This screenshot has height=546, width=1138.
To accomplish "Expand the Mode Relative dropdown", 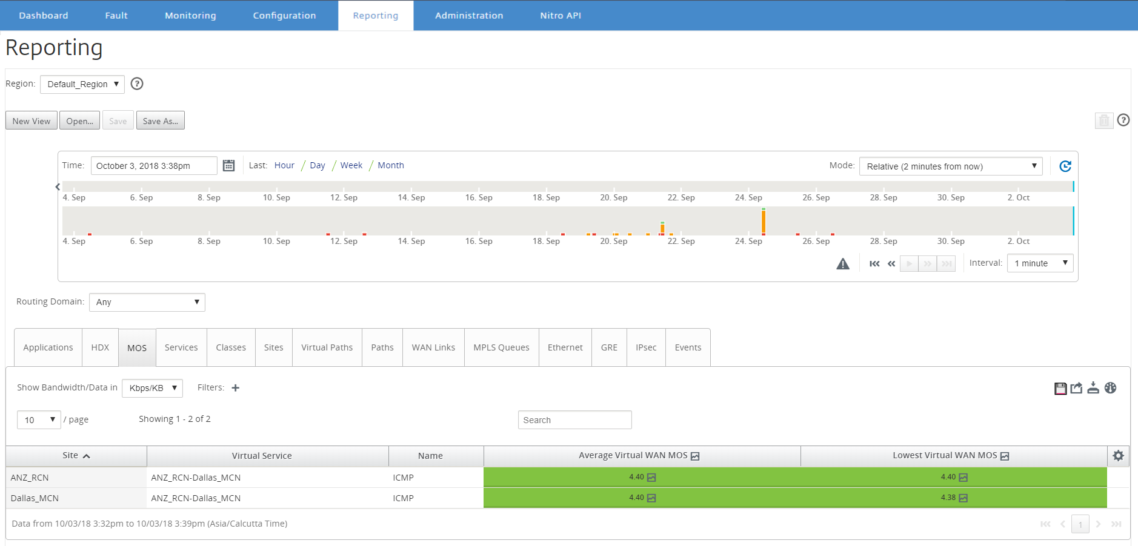I will pyautogui.click(x=951, y=166).
